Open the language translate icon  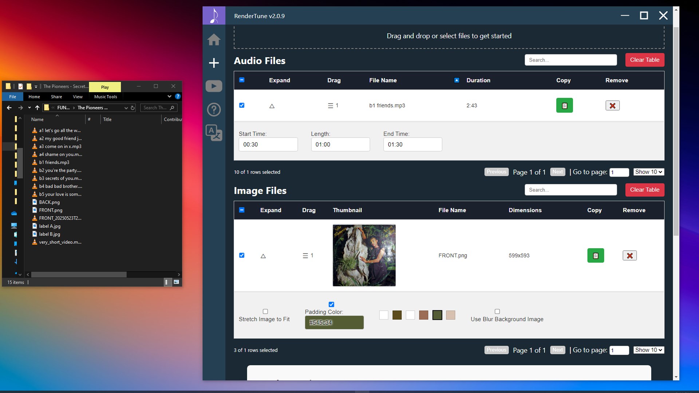pos(214,133)
